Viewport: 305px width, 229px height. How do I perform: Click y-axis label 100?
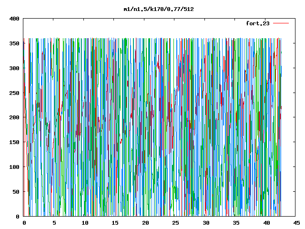[x=14, y=167]
